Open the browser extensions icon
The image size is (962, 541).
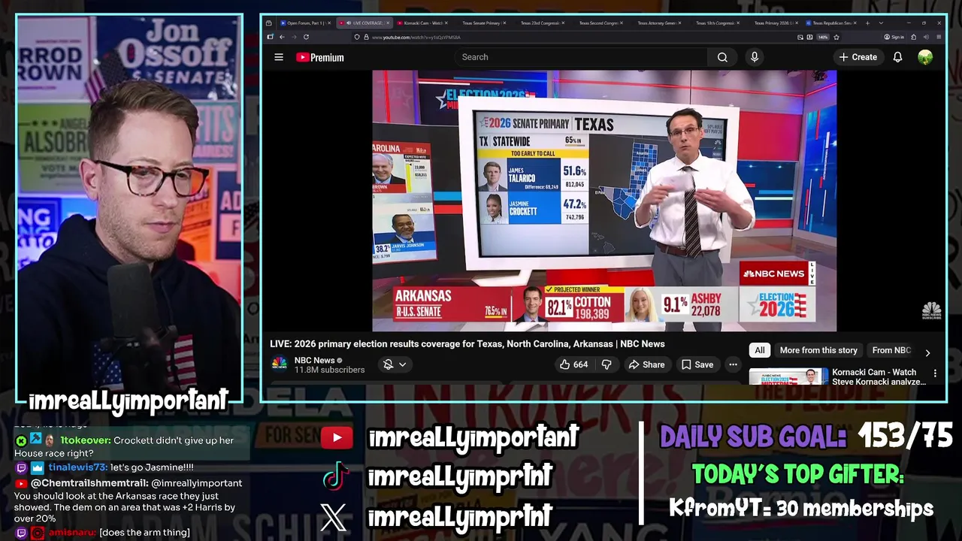(913, 37)
